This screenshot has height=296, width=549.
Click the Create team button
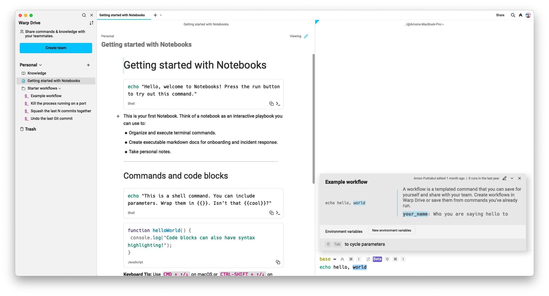56,48
